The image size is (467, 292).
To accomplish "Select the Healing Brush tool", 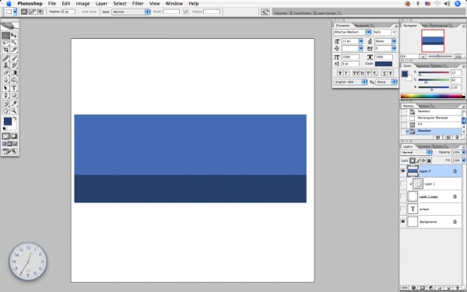I will pyautogui.click(x=5, y=58).
